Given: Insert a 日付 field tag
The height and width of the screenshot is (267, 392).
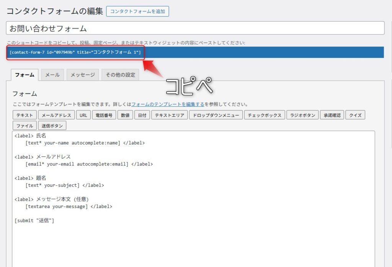Looking at the screenshot, I should 142,115.
